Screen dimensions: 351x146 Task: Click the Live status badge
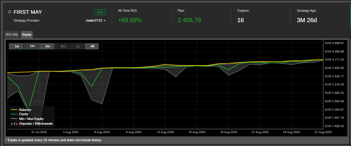click(100, 12)
